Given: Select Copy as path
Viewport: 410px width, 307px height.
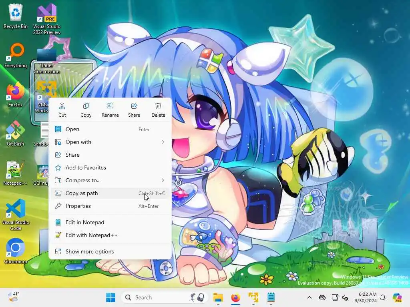Looking at the screenshot, I should [110, 193].
